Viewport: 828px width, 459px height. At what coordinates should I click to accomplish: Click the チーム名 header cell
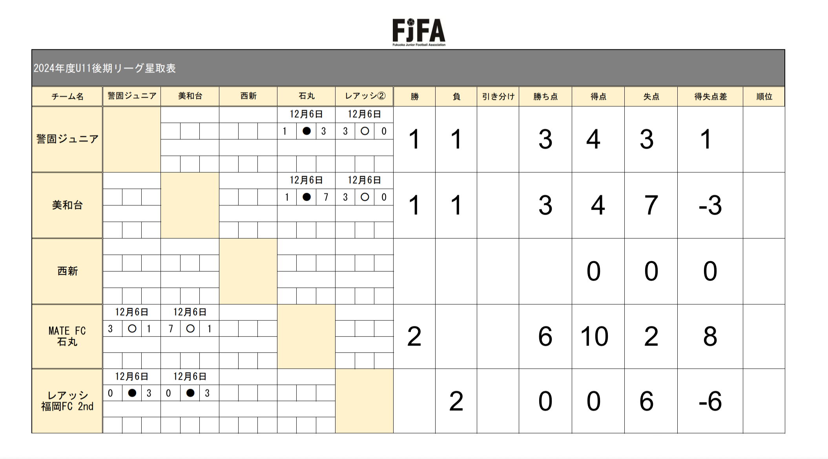67,97
